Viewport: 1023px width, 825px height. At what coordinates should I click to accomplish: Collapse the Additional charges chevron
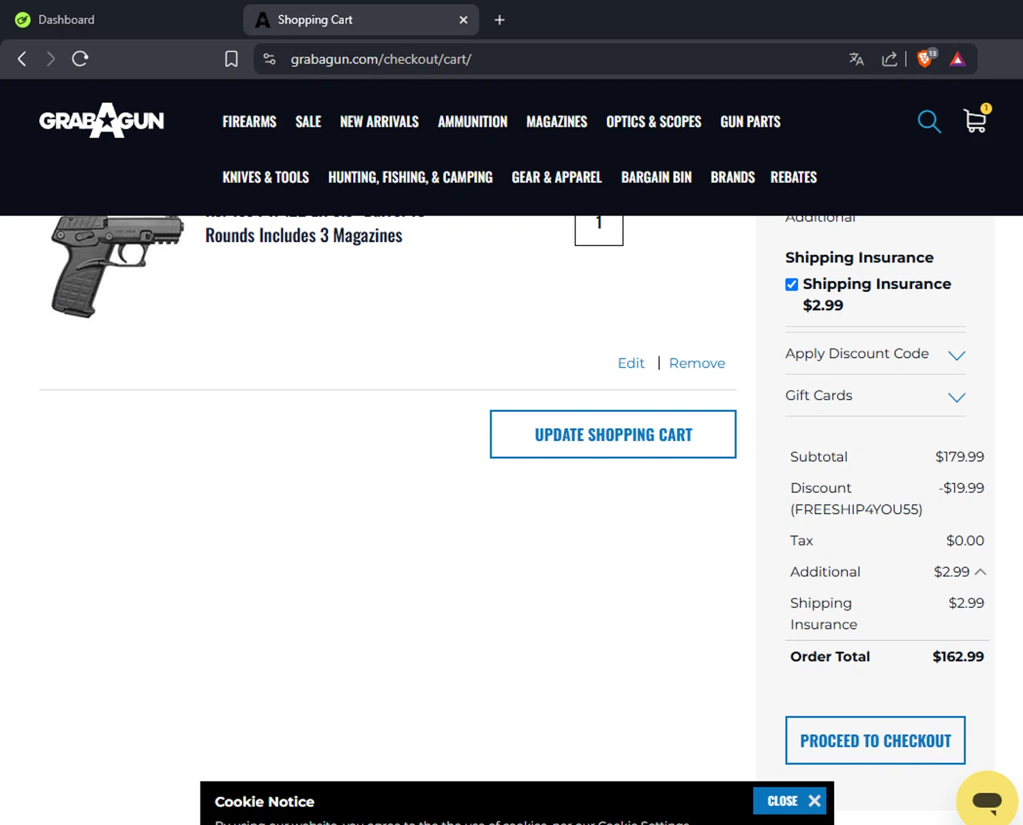coord(981,572)
